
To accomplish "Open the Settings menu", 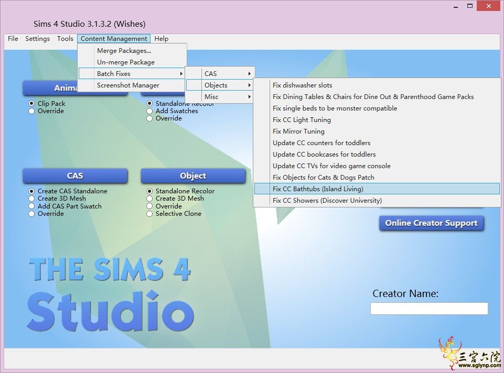I will [38, 39].
